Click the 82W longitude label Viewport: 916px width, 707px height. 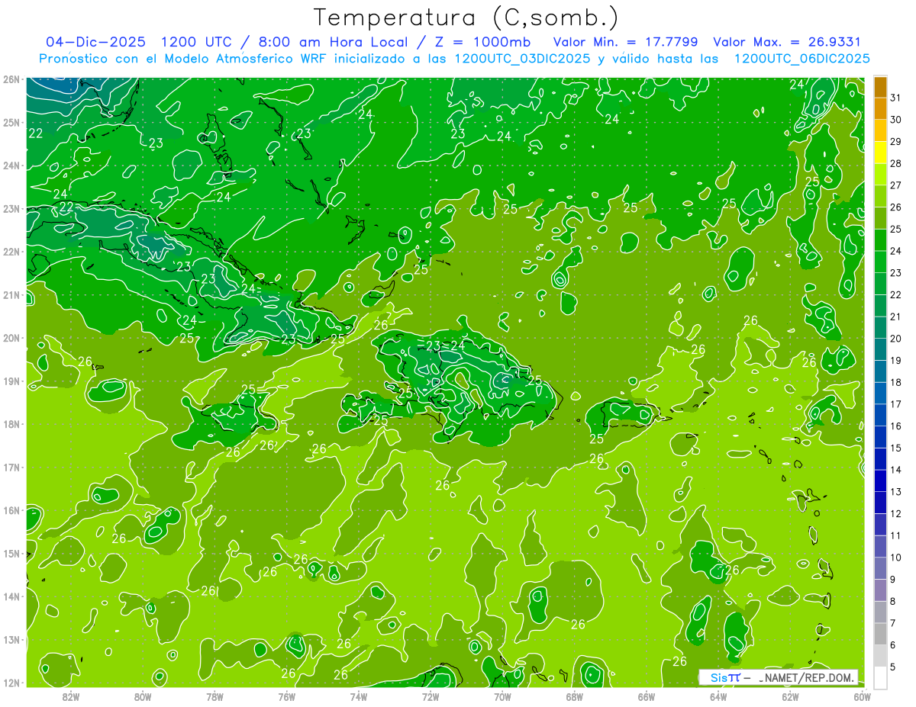tap(71, 696)
